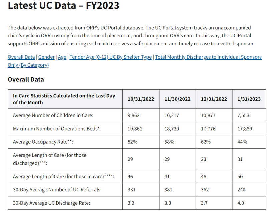The width and height of the screenshot is (280, 214).
Task: Select the 10/31/2022 column header
Action: [141, 99]
